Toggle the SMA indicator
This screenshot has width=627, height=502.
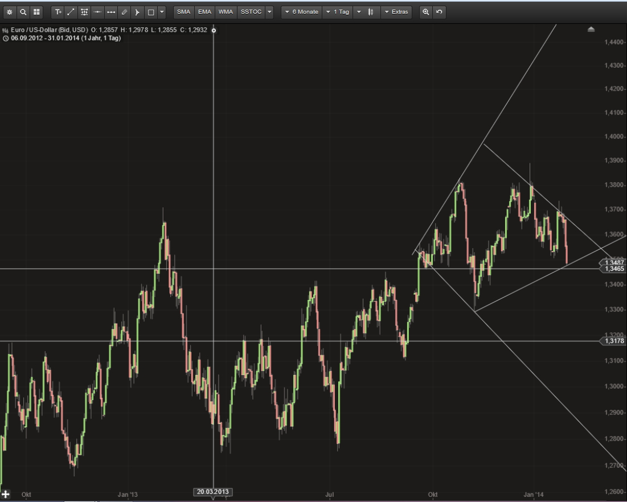click(x=183, y=11)
